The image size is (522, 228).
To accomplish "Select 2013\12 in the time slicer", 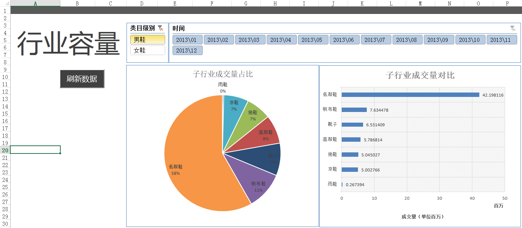I will [x=187, y=50].
